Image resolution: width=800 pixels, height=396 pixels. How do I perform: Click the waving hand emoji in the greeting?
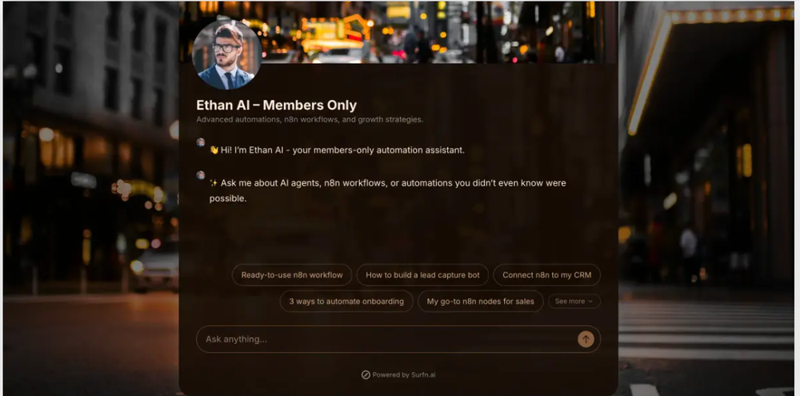click(x=214, y=150)
